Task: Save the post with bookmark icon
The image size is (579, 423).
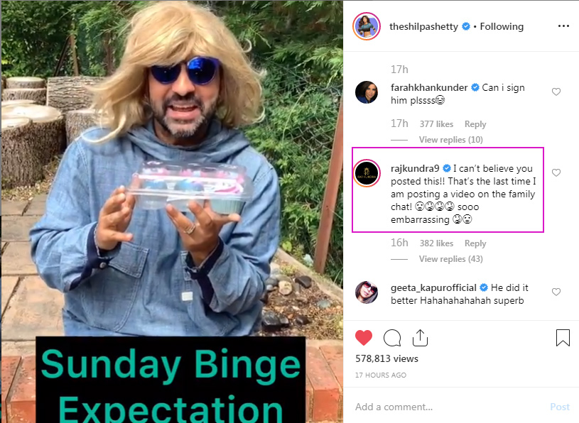Action: [563, 338]
